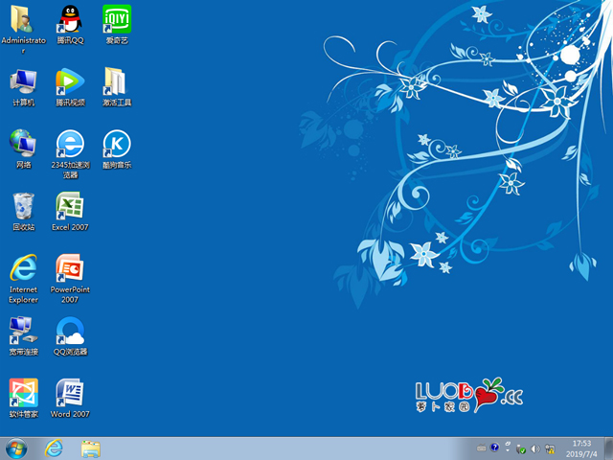Open the volume speaker control
The height and width of the screenshot is (460, 613).
pyautogui.click(x=535, y=449)
